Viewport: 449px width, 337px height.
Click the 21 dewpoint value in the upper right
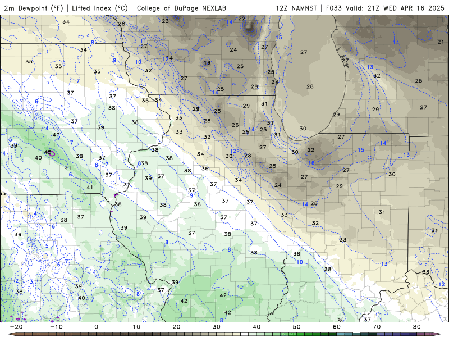[x=441, y=42]
